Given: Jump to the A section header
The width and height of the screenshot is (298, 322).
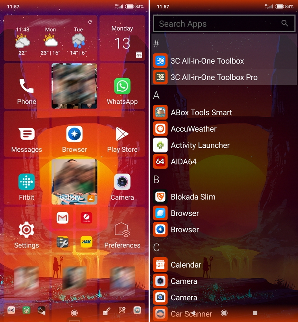Looking at the screenshot, I should tap(156, 95).
